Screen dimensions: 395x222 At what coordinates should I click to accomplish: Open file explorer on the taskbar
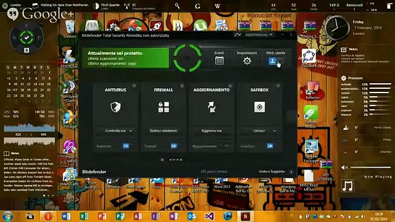coord(30,216)
